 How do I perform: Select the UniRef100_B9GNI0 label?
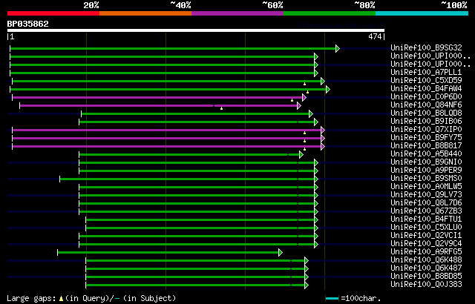coord(426,162)
